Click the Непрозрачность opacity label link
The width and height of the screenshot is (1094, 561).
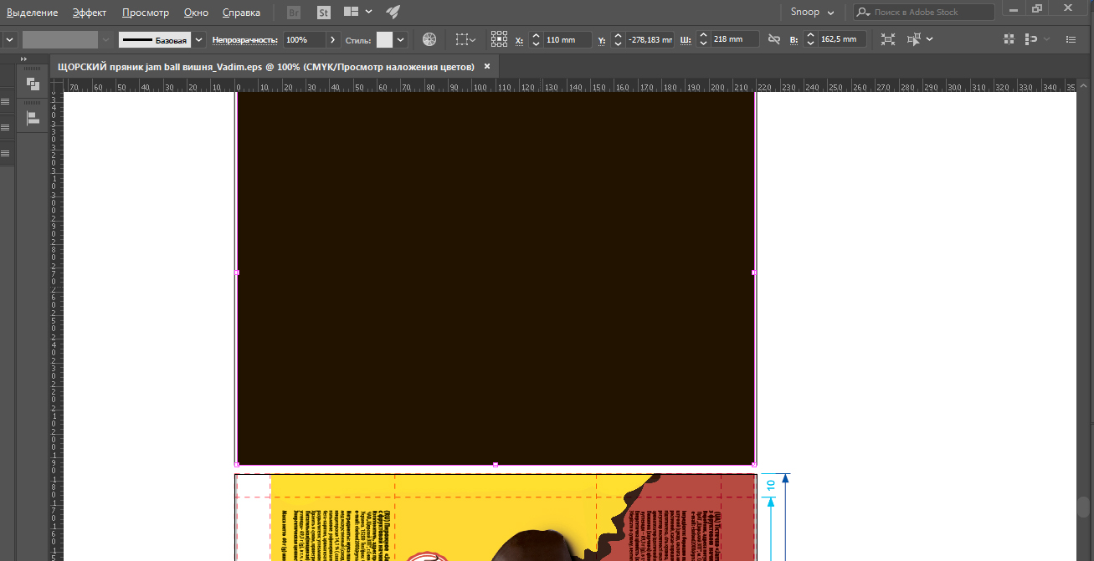[x=244, y=39]
